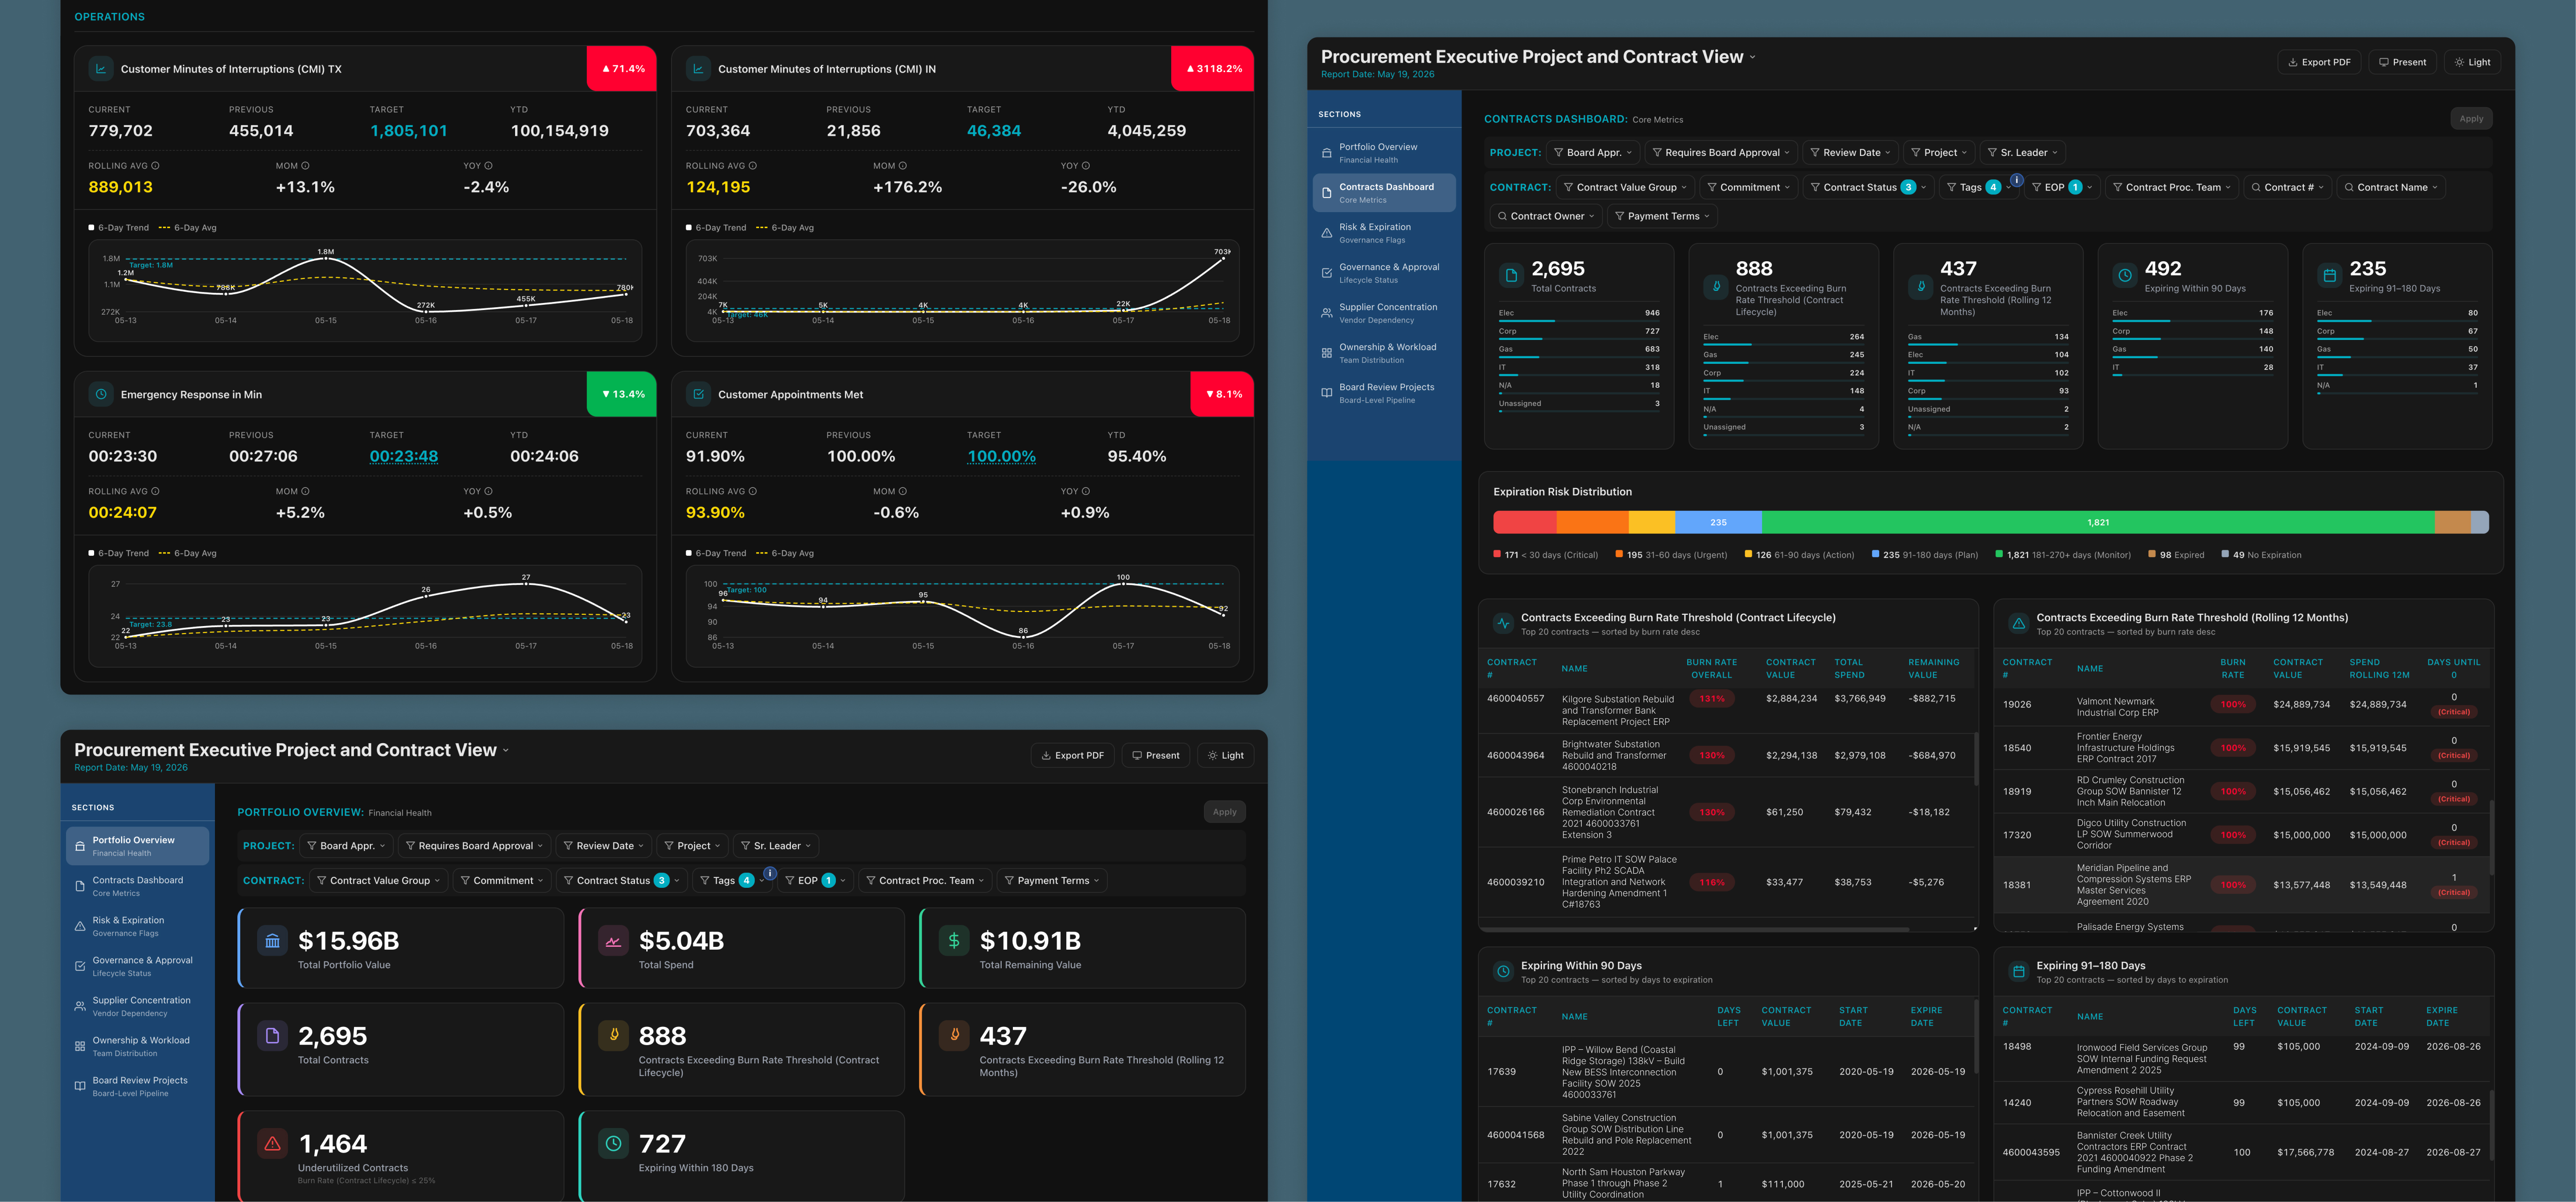This screenshot has height=1202, width=2576.
Task: Click Export PDF button in right dashboard
Action: coord(2319,62)
